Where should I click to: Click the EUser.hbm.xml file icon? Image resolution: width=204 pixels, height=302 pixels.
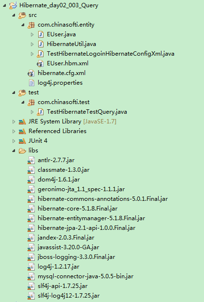(40, 63)
